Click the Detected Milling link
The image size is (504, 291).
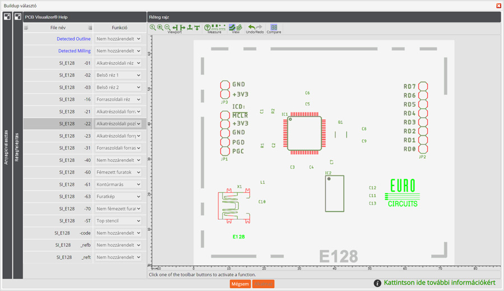(74, 51)
